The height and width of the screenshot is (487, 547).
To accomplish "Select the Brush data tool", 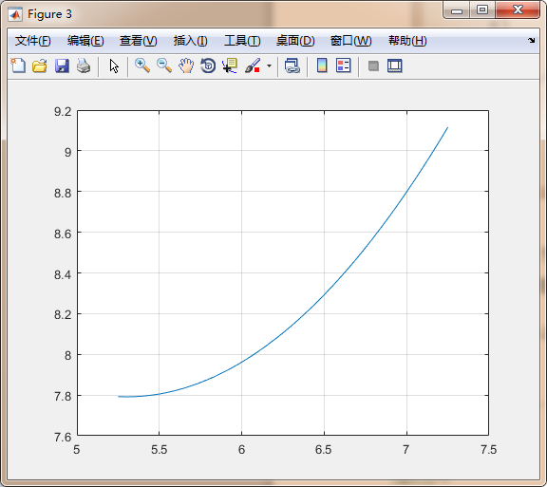I will (253, 66).
